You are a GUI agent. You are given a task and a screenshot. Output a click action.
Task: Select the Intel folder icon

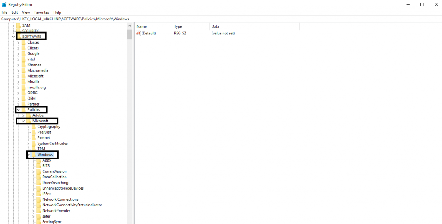tap(23, 59)
